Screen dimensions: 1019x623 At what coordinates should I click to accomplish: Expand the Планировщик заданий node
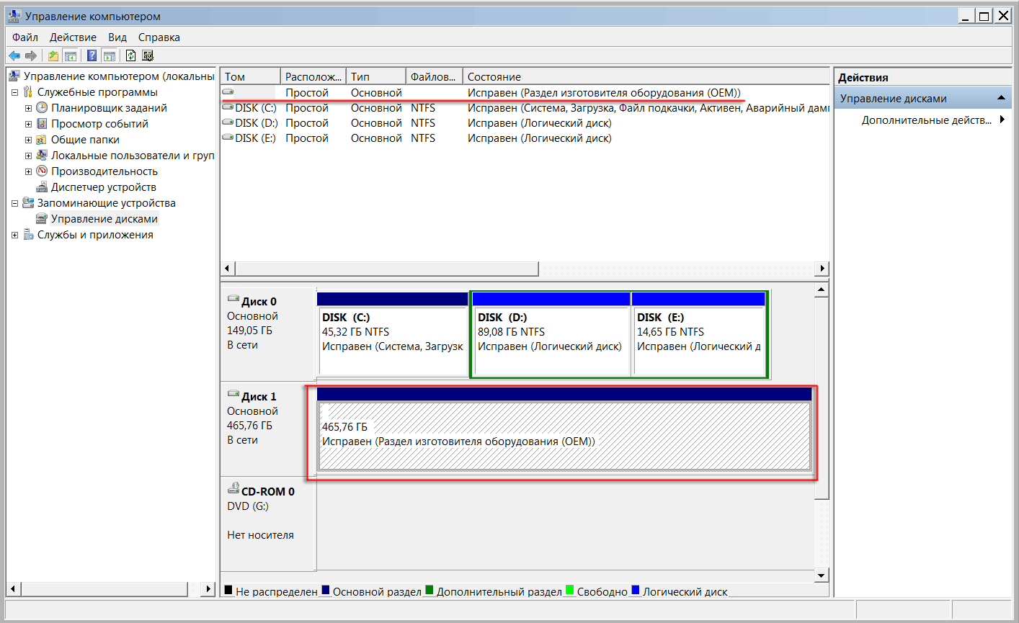pyautogui.click(x=28, y=108)
